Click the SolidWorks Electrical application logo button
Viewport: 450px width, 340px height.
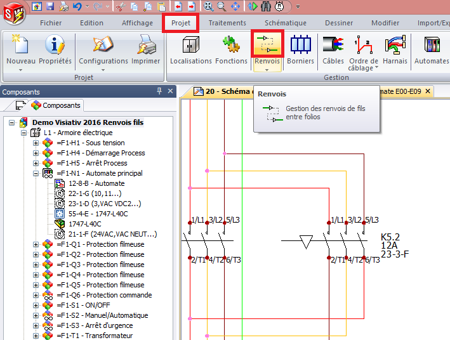click(14, 13)
